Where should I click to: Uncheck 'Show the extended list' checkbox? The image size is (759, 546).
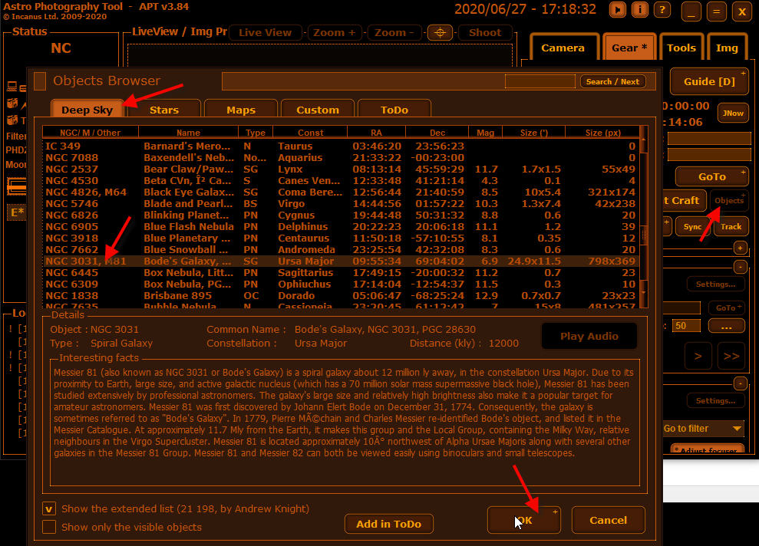coord(49,509)
